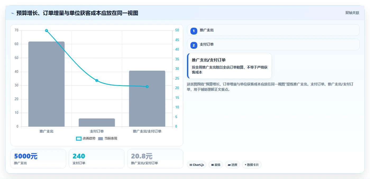The height and width of the screenshot is (179, 370).
Task: Click the 进度 tag
Action: (x=232, y=165)
